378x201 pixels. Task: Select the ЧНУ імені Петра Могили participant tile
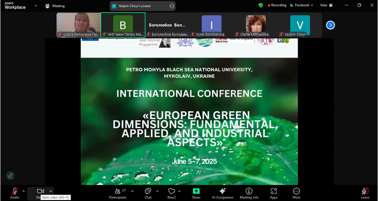coord(123,25)
